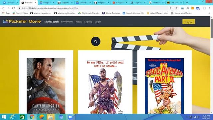Show hidden tray icons arrow
The image size is (213, 120).
pyautogui.click(x=187, y=117)
